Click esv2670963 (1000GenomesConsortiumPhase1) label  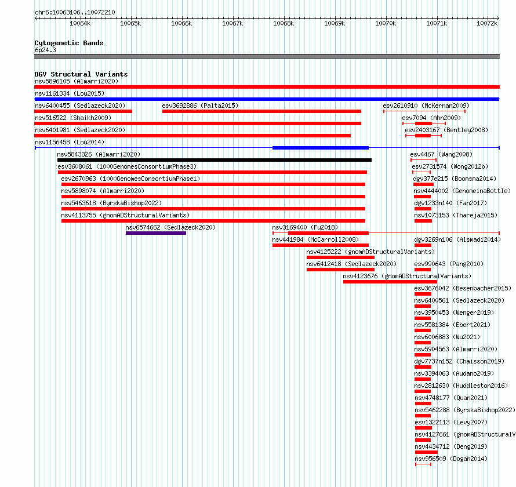[130, 179]
